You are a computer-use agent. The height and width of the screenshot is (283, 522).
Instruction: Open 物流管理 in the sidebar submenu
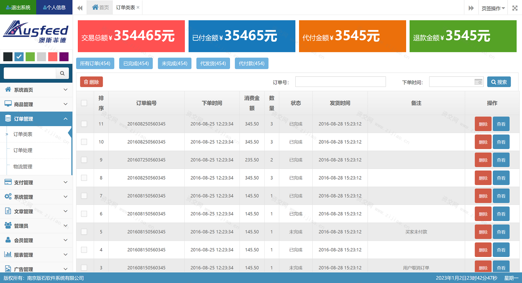23,167
